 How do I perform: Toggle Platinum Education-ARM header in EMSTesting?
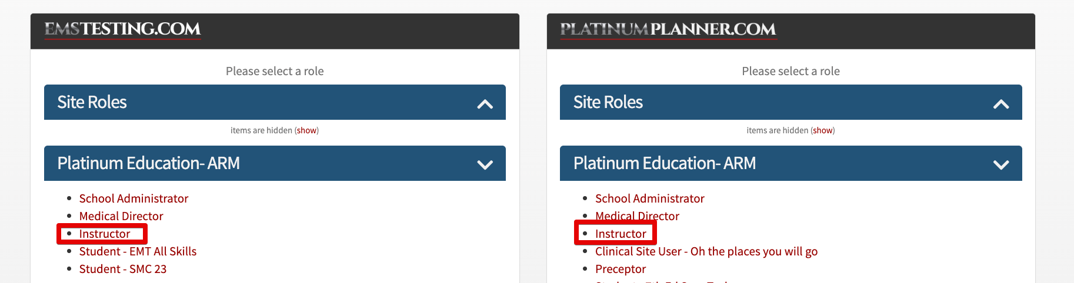275,163
